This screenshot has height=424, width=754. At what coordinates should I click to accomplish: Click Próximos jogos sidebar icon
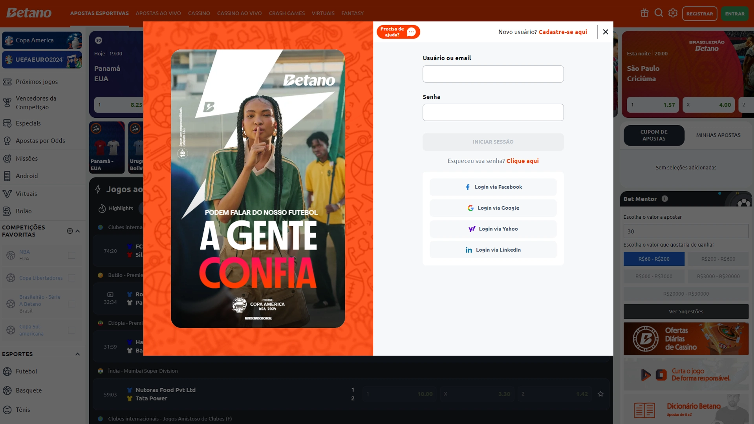click(x=7, y=82)
